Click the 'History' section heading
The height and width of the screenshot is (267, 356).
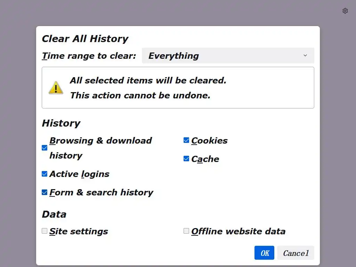[61, 123]
